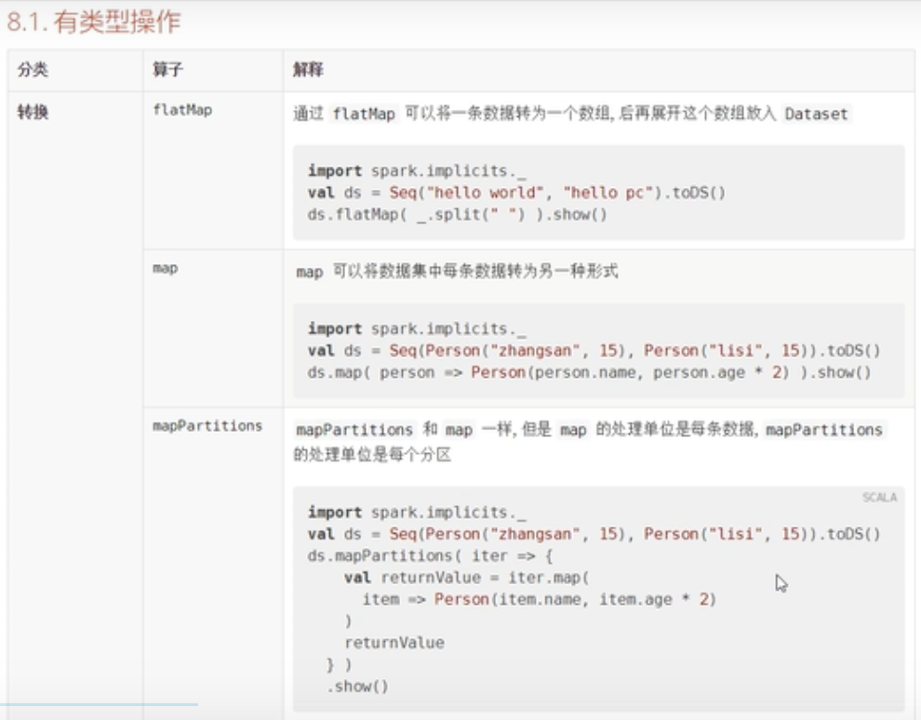
Task: Click the final .show() code line
Action: click(356, 687)
